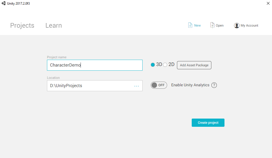Click the Unity logo in the title bar
272x158 pixels.
(4, 3)
